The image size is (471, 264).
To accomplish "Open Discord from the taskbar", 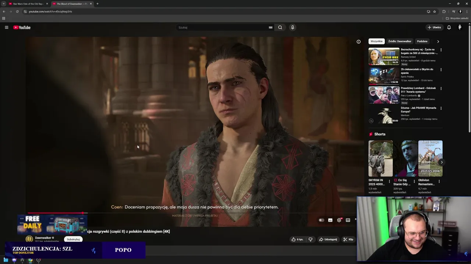I will (14, 260).
